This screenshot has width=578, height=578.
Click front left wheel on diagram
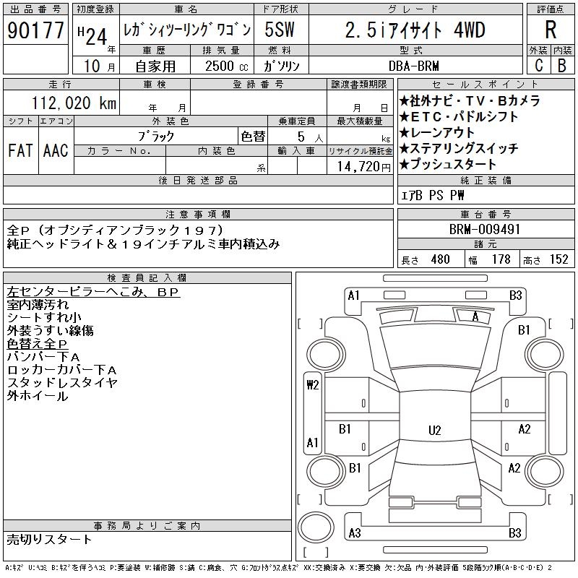click(325, 355)
